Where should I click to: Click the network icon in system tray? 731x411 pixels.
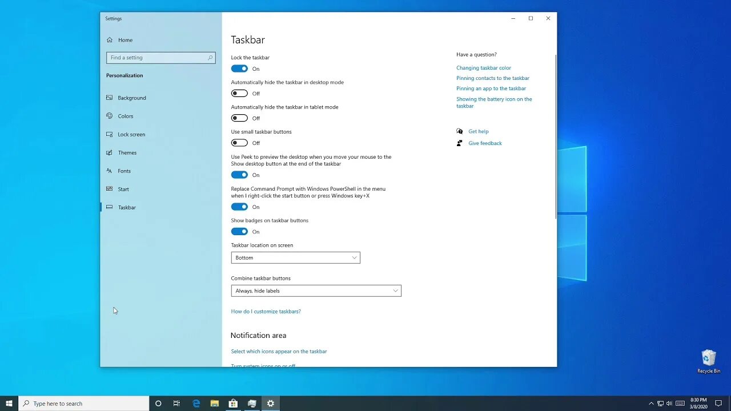coord(660,404)
